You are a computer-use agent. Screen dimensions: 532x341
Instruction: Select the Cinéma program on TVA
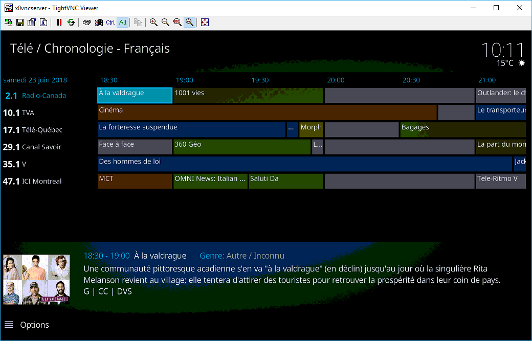[267, 112]
